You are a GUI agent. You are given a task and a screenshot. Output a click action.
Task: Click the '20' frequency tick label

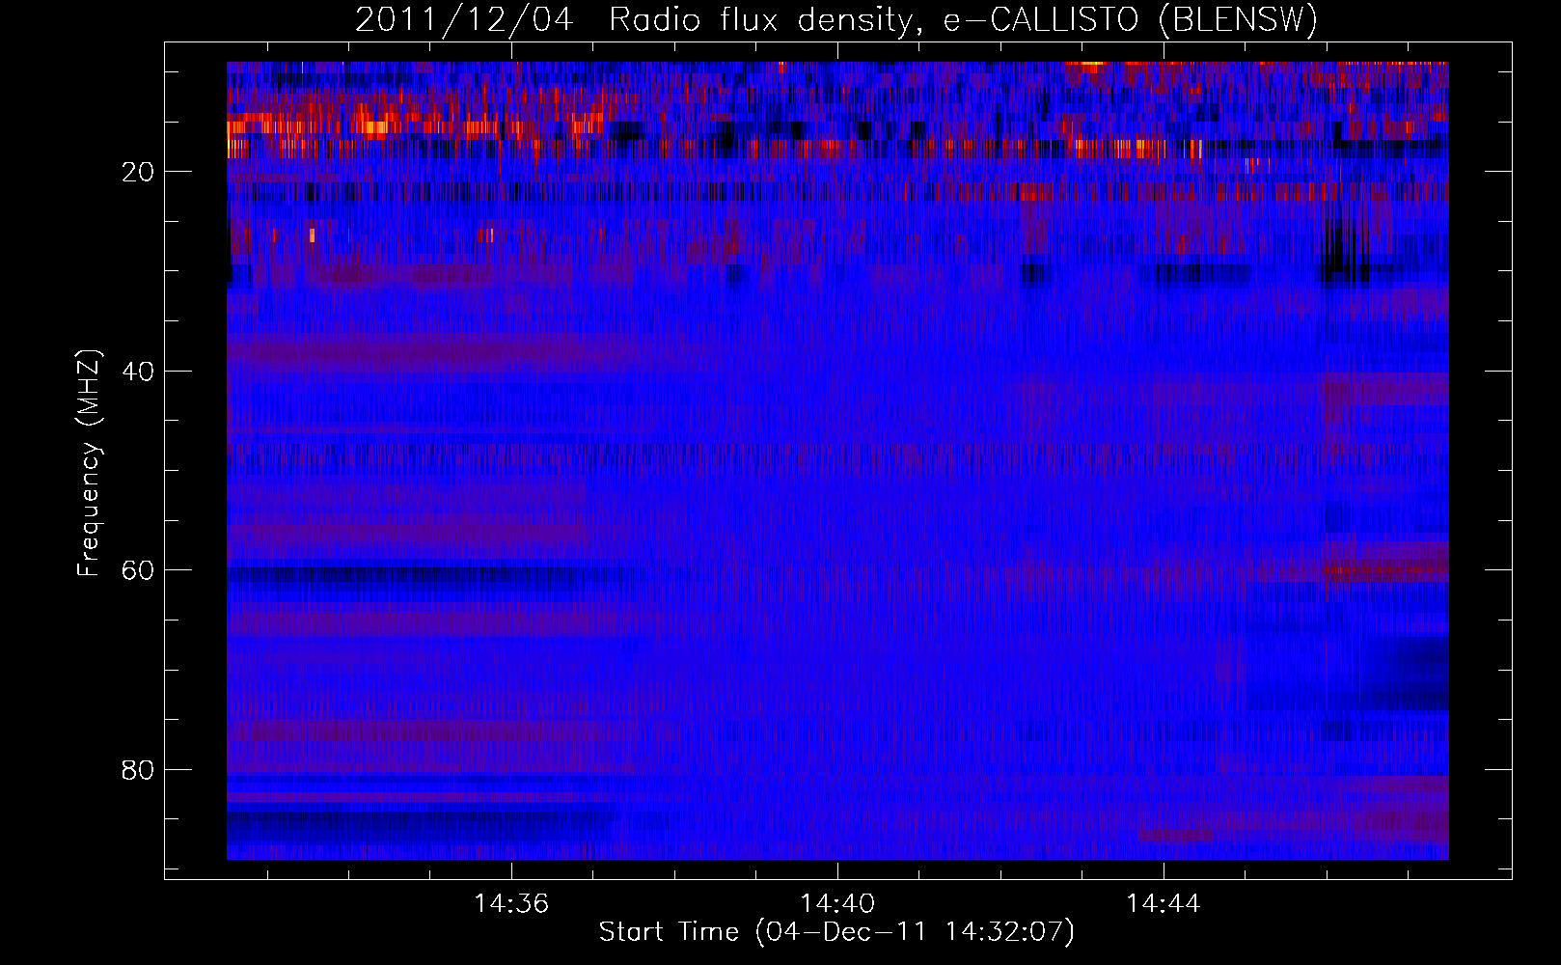pyautogui.click(x=139, y=173)
